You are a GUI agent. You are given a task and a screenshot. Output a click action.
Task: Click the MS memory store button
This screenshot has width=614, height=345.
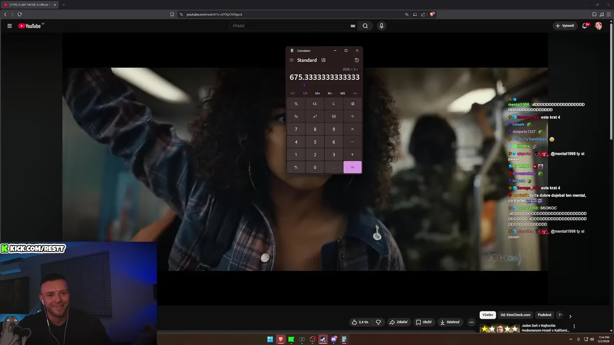342,93
